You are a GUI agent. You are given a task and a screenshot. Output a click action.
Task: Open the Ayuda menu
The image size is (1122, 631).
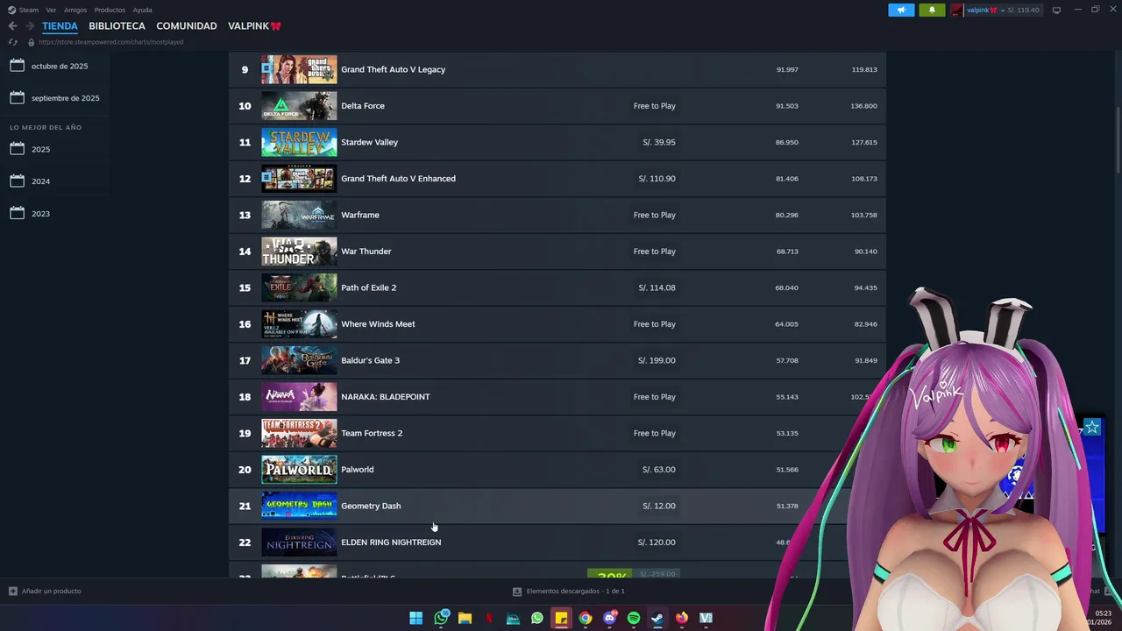coord(142,10)
